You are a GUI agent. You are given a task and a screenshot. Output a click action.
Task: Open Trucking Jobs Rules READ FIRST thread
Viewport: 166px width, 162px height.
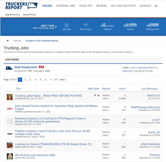point(48,96)
